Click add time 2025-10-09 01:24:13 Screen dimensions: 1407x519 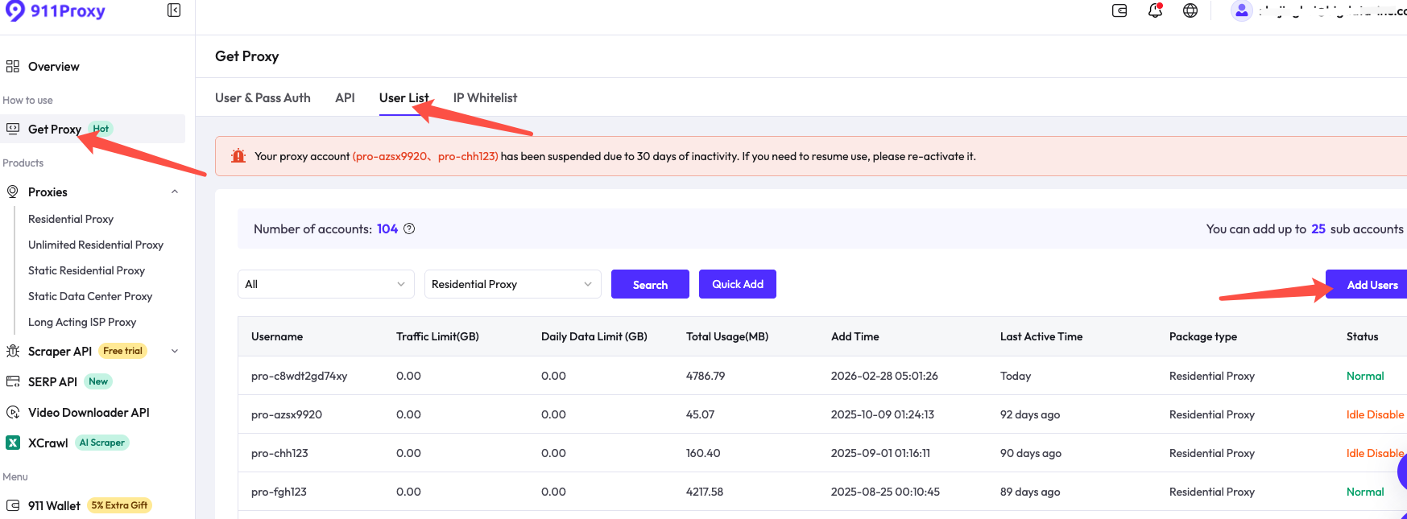pyautogui.click(x=883, y=414)
